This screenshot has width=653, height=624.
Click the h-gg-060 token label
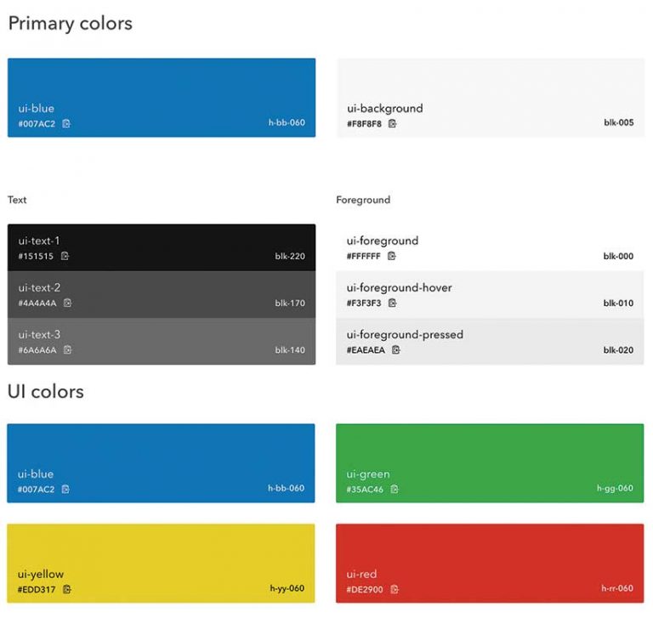point(615,489)
